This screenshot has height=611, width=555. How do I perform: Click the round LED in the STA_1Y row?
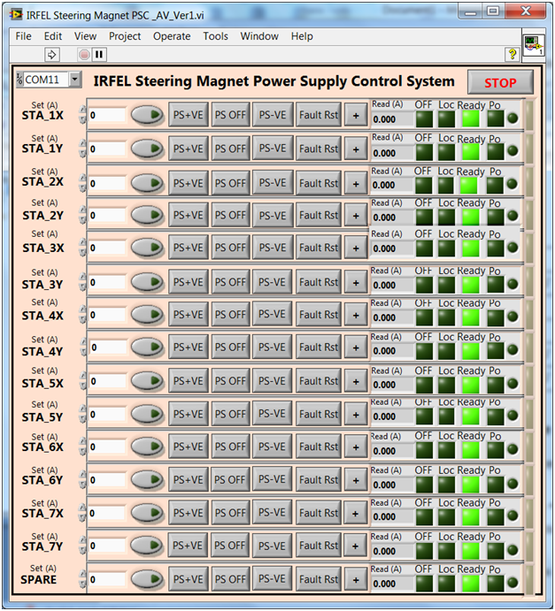click(513, 150)
